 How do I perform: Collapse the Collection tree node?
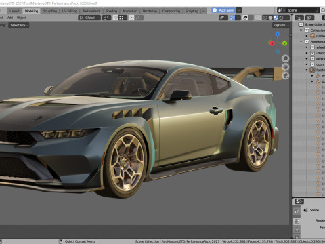tap(301, 30)
